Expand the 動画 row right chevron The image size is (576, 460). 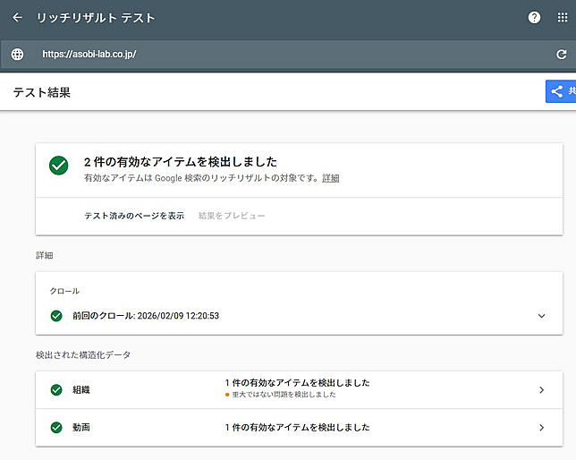[541, 428]
